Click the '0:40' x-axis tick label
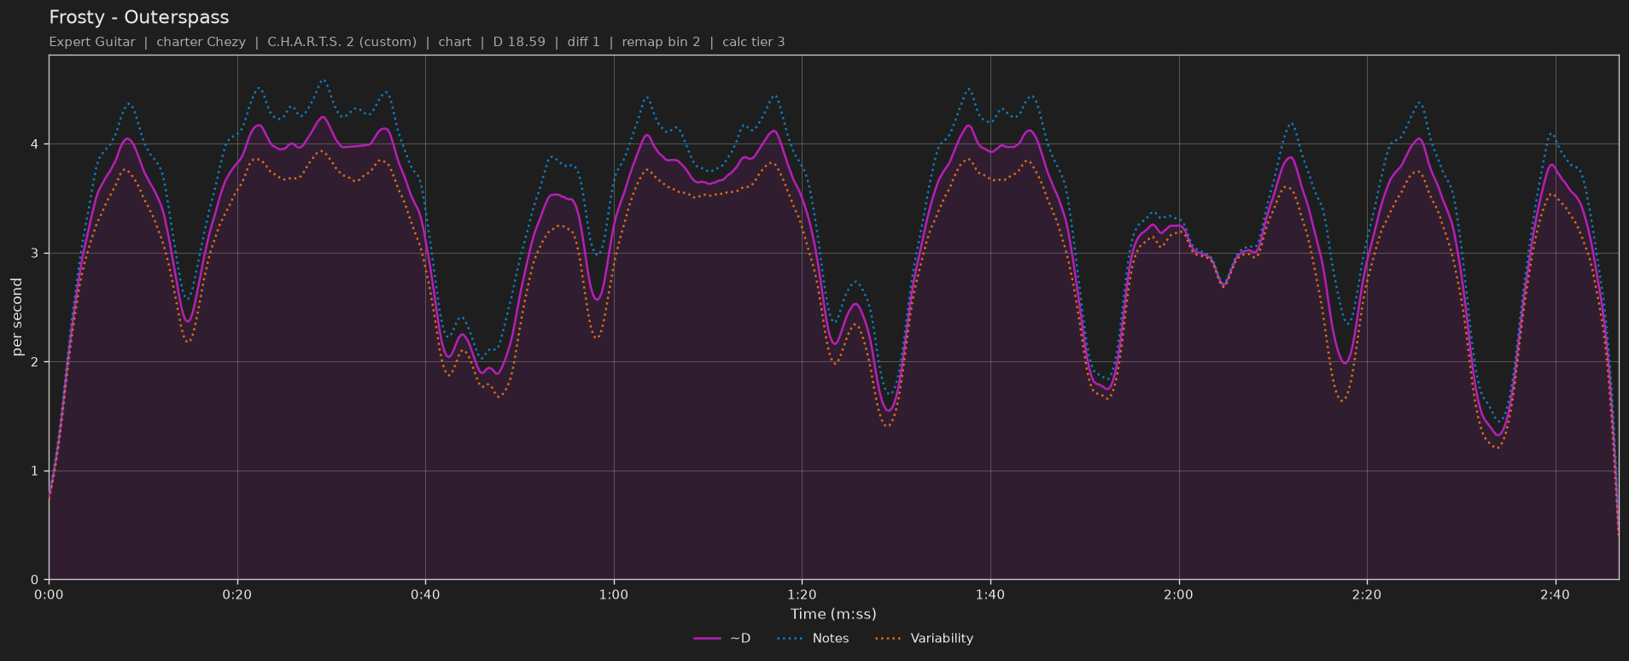 click(425, 594)
